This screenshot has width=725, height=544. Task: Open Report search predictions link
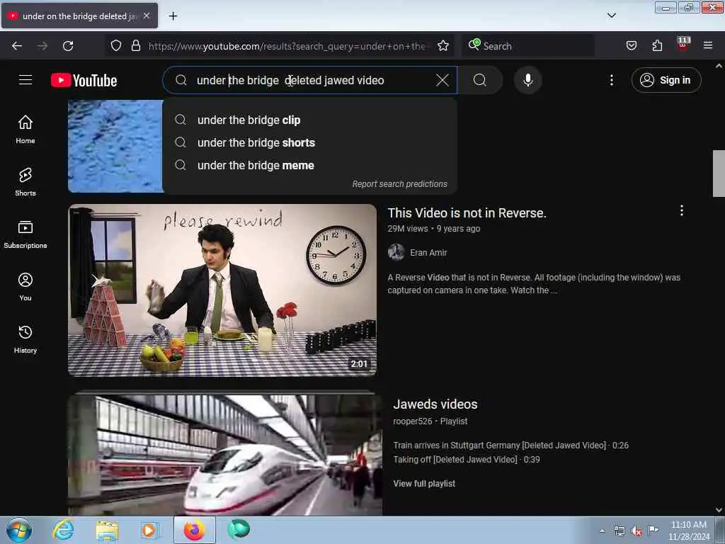(399, 184)
